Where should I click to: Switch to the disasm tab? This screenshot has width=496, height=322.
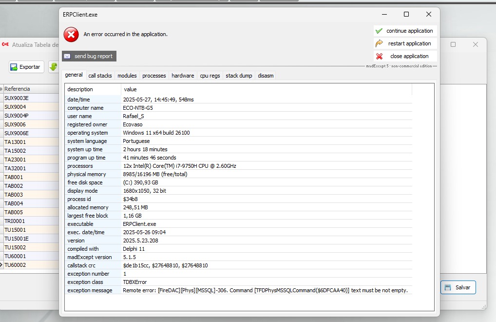click(266, 76)
